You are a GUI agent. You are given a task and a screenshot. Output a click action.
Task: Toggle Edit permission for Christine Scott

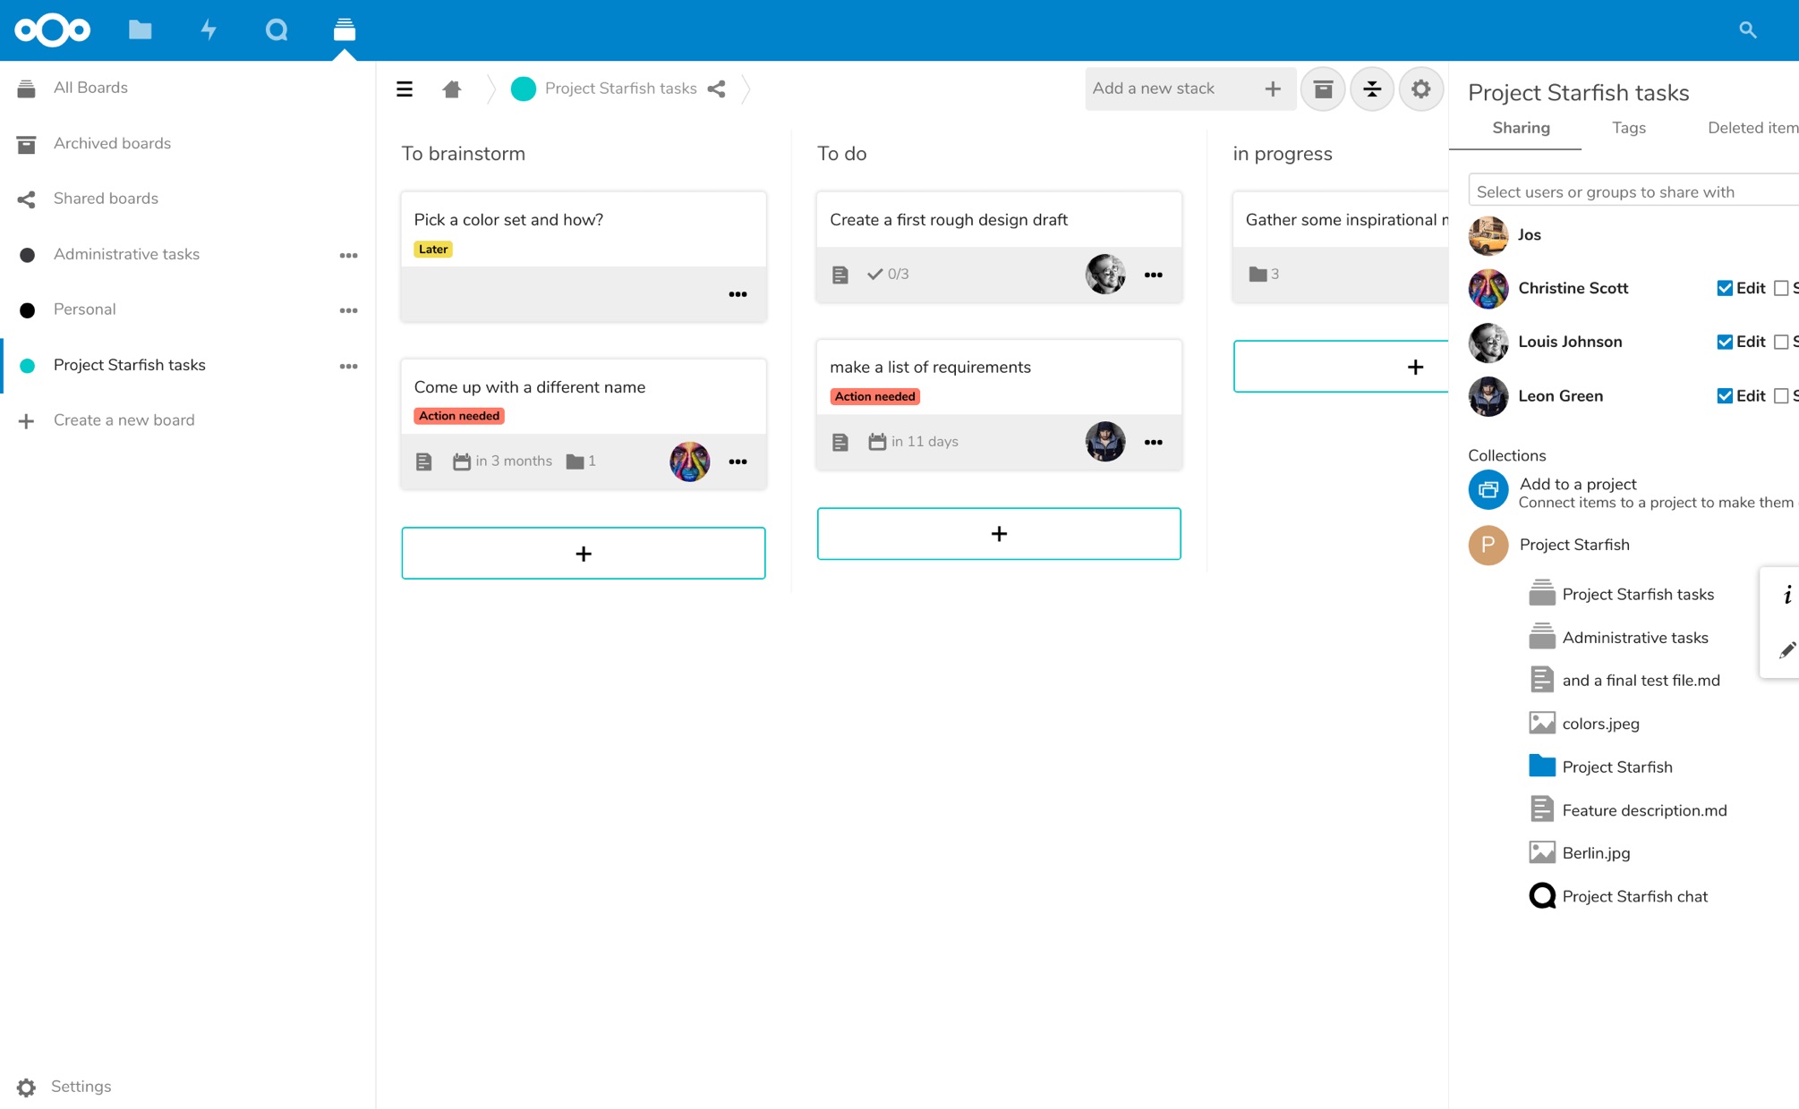tap(1719, 287)
